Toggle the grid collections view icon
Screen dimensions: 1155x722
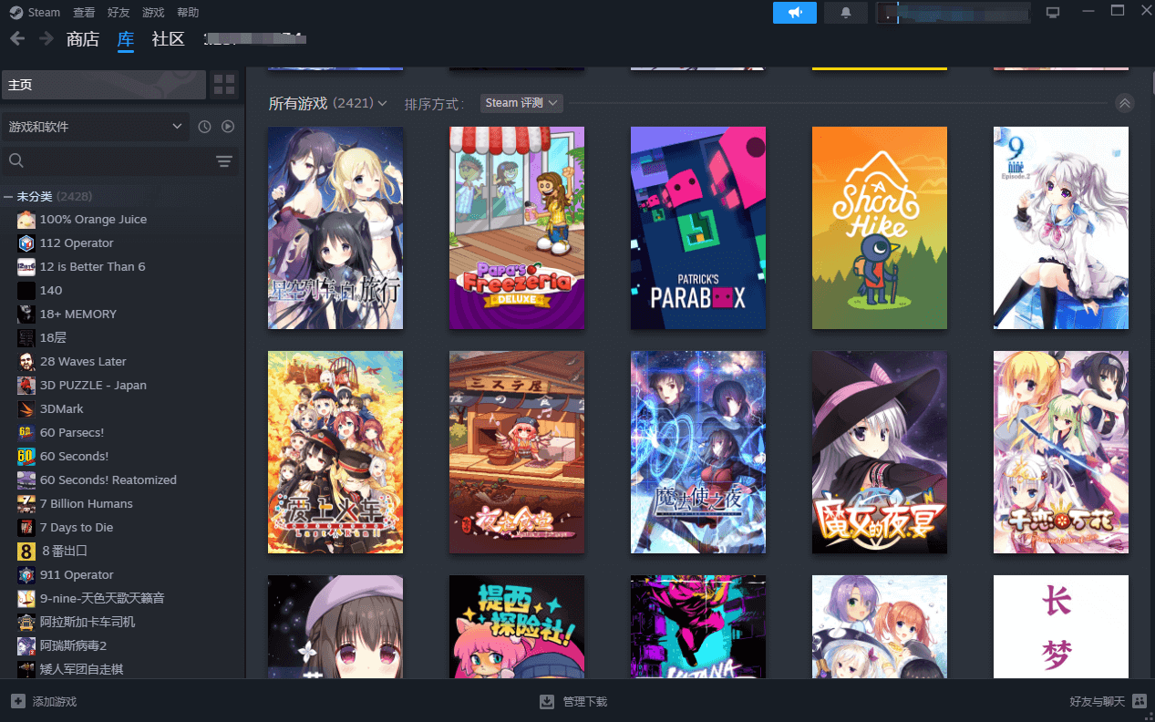tap(224, 85)
